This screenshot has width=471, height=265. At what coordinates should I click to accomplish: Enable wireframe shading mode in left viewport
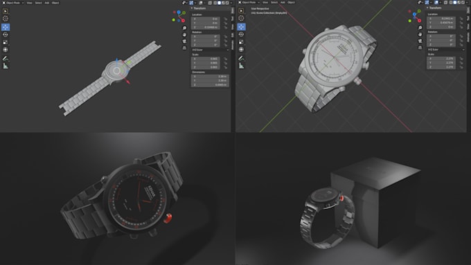click(215, 3)
